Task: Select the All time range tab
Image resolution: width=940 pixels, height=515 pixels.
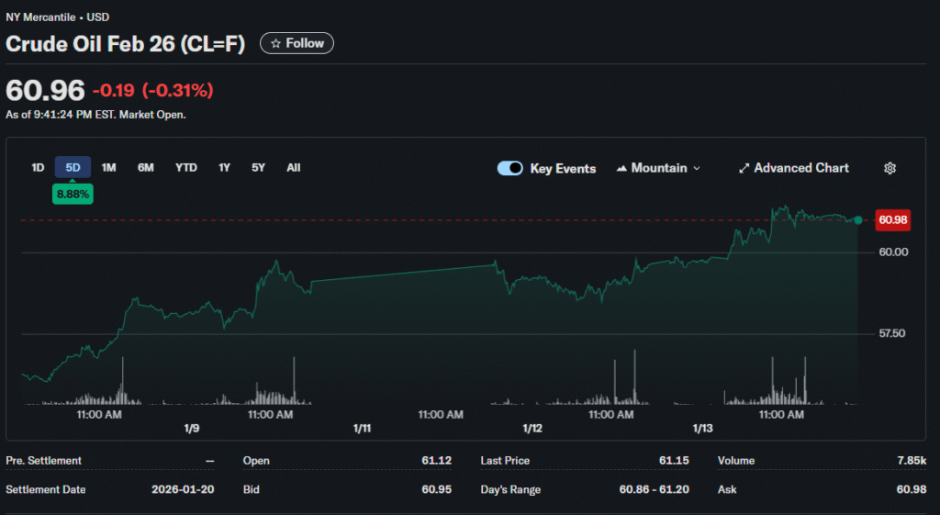Action: point(293,168)
